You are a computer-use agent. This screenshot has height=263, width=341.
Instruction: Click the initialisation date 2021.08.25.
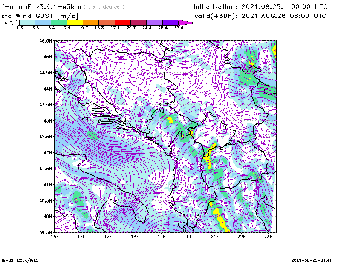pyautogui.click(x=262, y=7)
